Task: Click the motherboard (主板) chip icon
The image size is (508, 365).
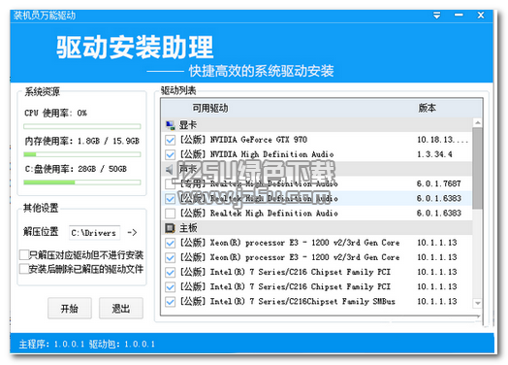Action: [x=170, y=228]
